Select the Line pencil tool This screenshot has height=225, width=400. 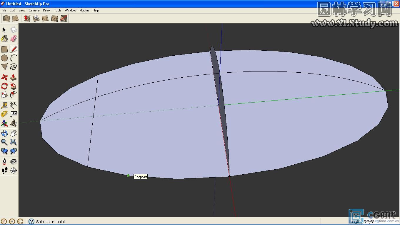coord(14,49)
